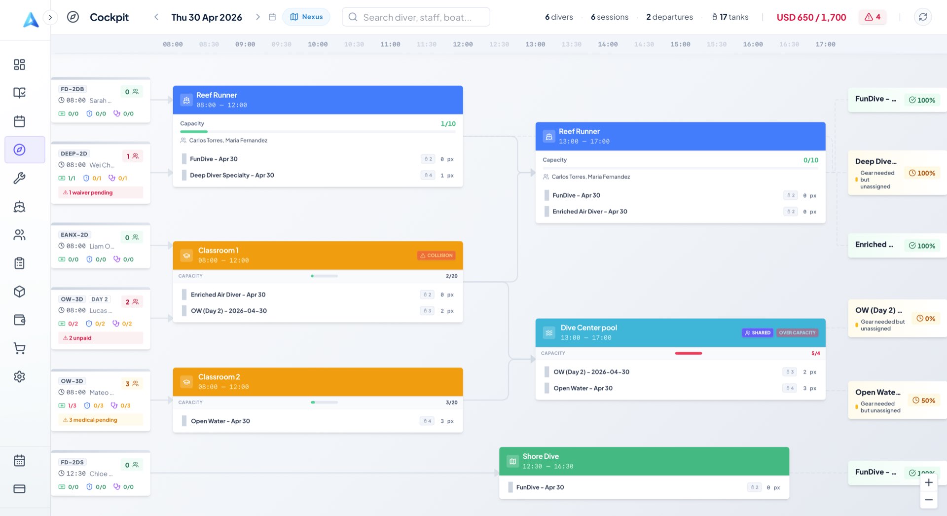Image resolution: width=947 pixels, height=516 pixels.
Task: Open the dashboard grid icon in sidebar
Action: (x=19, y=65)
